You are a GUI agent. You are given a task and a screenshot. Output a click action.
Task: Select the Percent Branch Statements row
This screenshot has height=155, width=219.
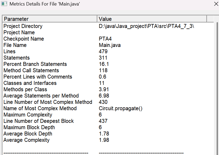click(108, 64)
